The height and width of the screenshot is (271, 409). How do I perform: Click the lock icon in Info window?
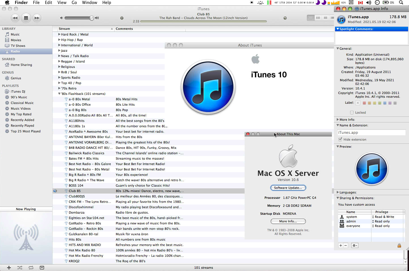[399, 245]
